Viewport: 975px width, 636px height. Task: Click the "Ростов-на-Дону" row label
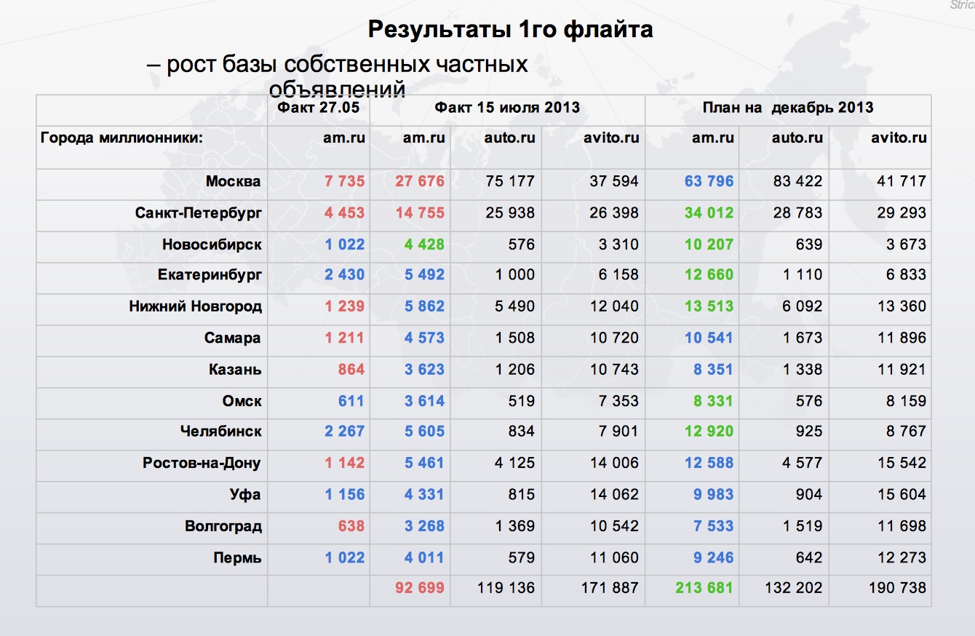(202, 463)
